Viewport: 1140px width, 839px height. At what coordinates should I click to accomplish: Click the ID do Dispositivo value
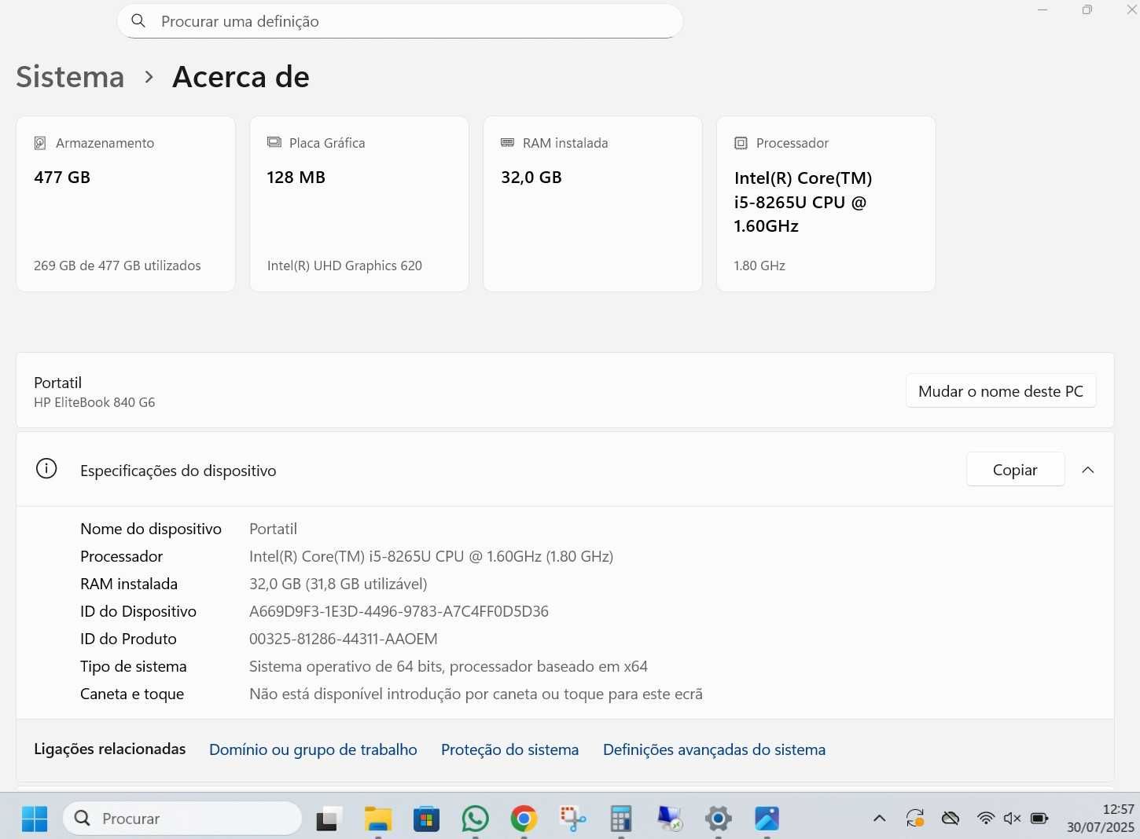[399, 611]
